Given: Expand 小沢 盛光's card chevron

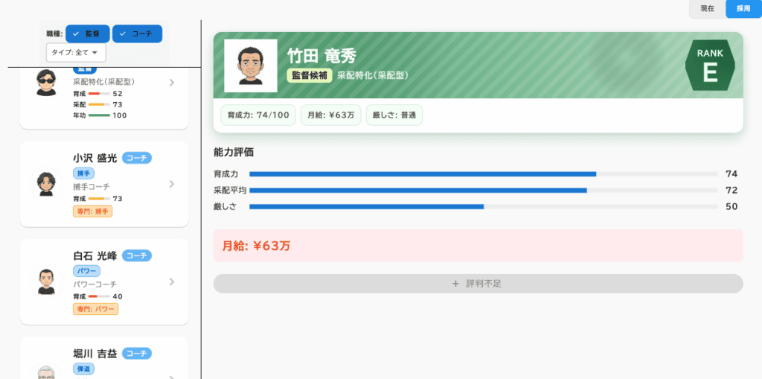Looking at the screenshot, I should click(172, 184).
